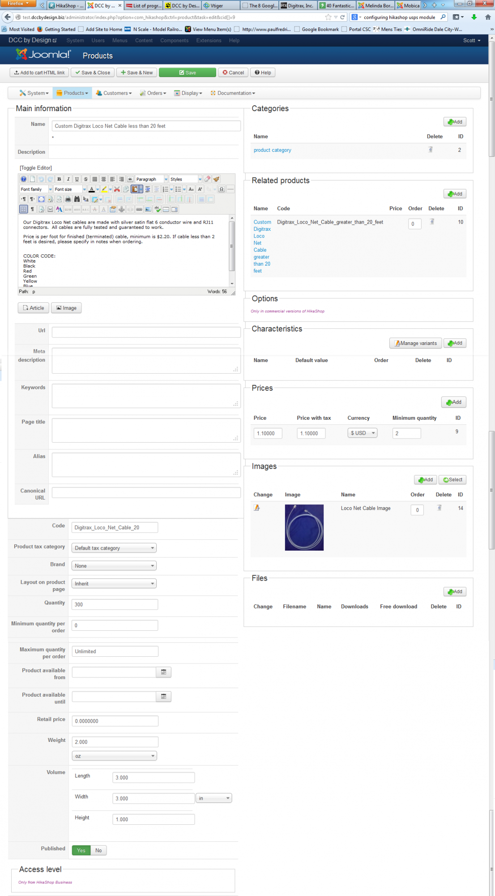The image size is (495, 896).
Task: Apply underline formatting in the editor
Action: (77, 179)
